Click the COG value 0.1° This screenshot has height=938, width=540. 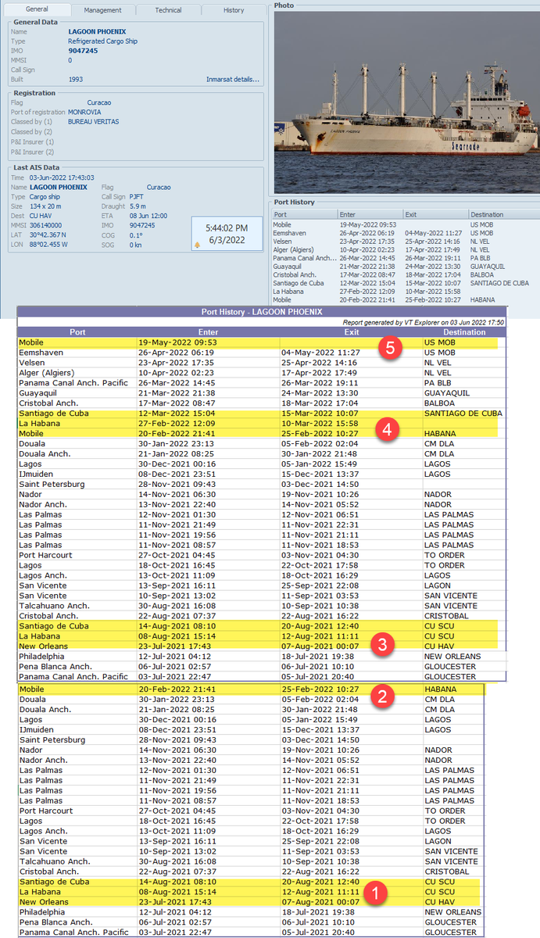click(135, 234)
